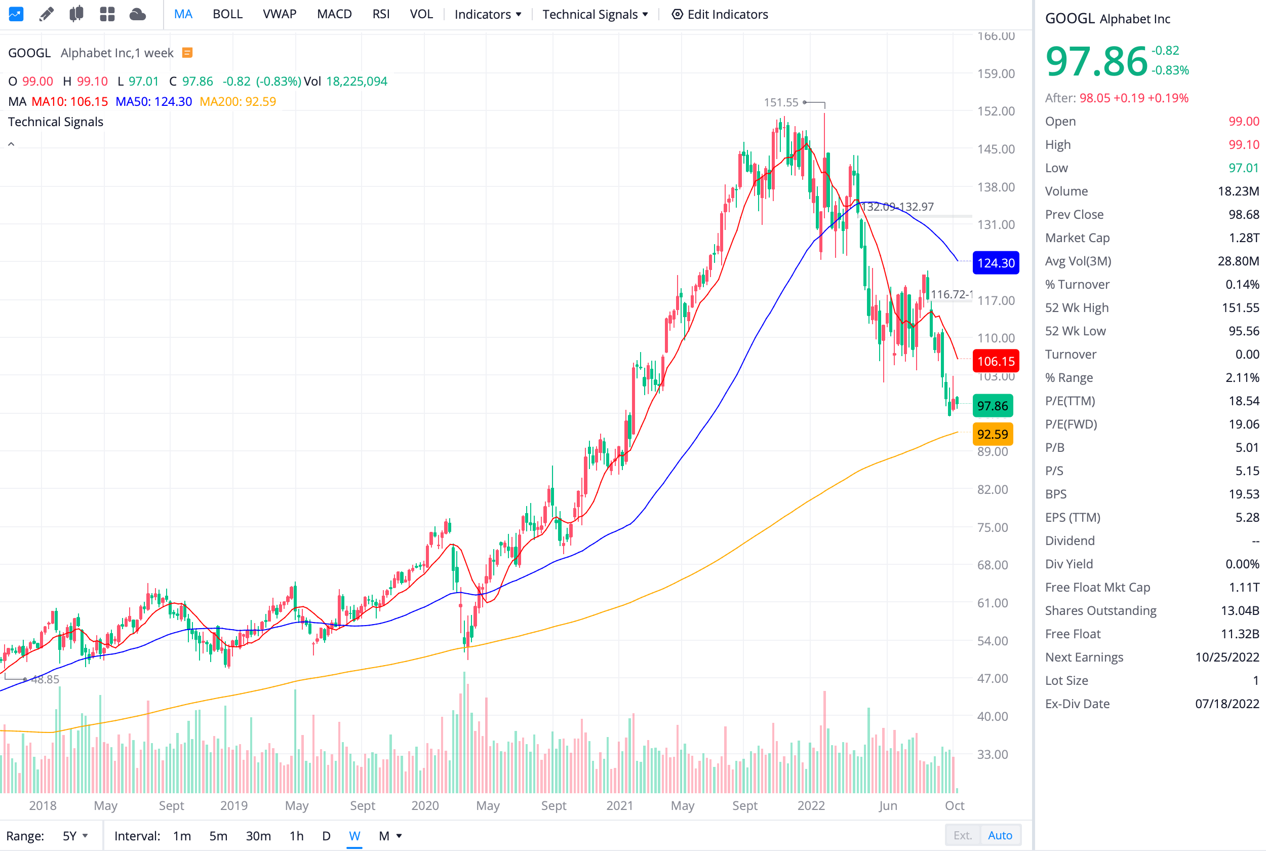This screenshot has height=851, width=1266.
Task: Click the Edit Indicators gear icon
Action: point(677,14)
